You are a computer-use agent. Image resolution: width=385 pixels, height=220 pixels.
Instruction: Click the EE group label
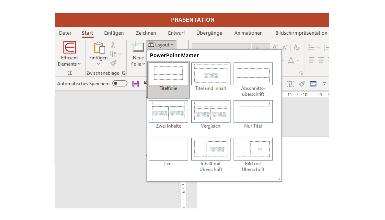(70, 73)
